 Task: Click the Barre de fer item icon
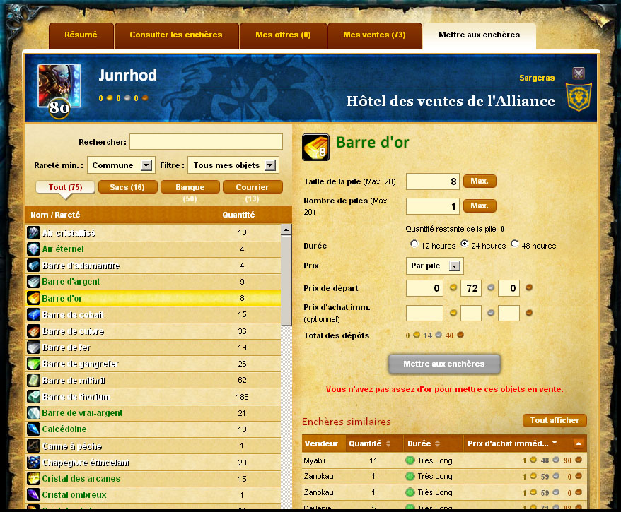click(x=33, y=347)
